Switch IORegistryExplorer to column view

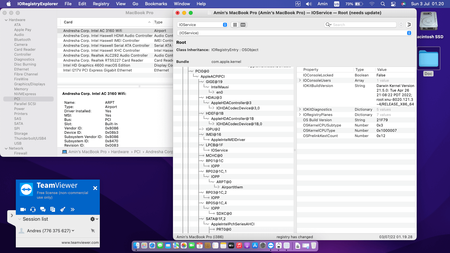pyautogui.click(x=243, y=25)
